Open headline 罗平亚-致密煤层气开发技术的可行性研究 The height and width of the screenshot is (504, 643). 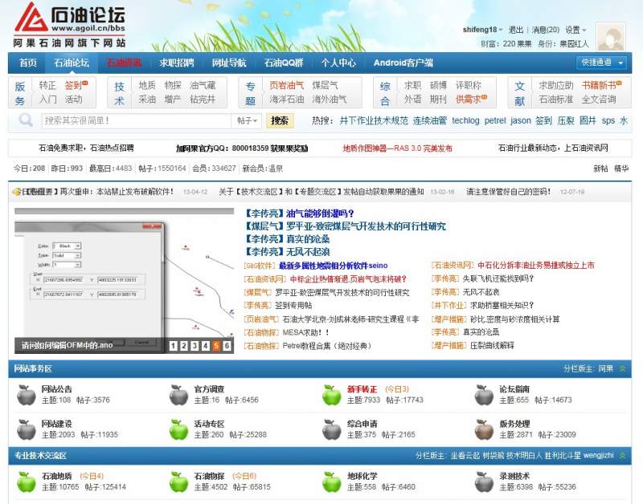pos(366,226)
